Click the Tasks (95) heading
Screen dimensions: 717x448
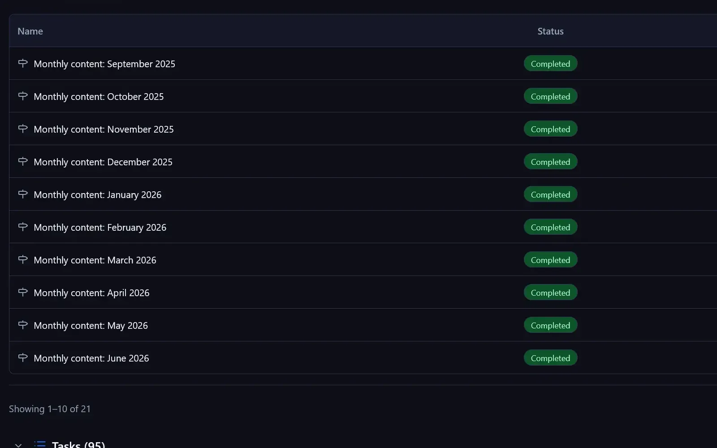[78, 444]
